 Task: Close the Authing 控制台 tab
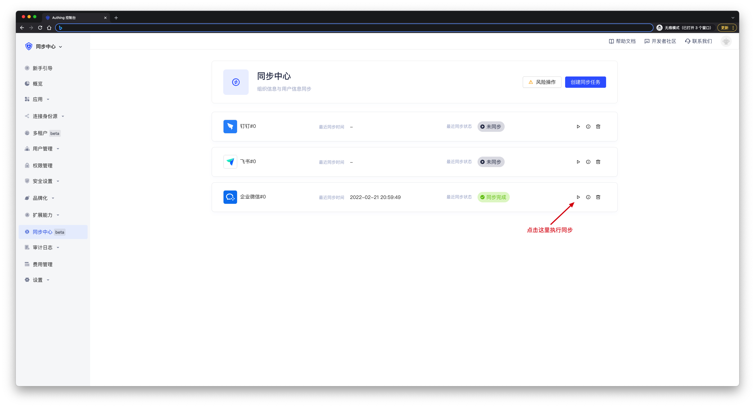coord(105,17)
